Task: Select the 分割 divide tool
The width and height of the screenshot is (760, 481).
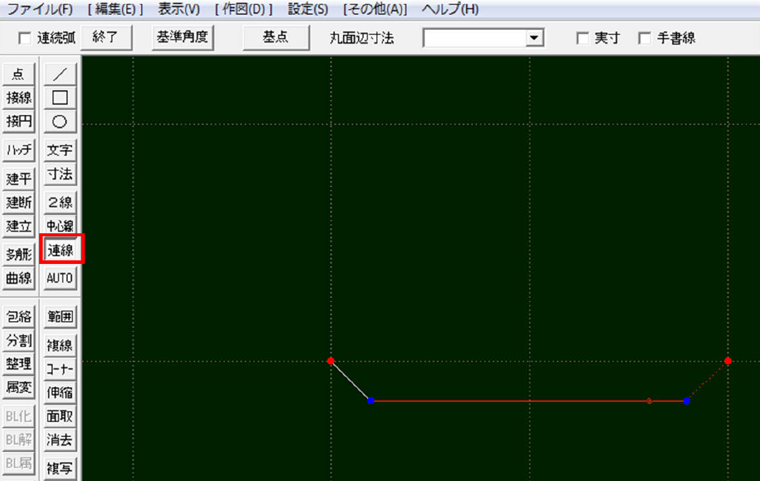Action: click(x=19, y=340)
